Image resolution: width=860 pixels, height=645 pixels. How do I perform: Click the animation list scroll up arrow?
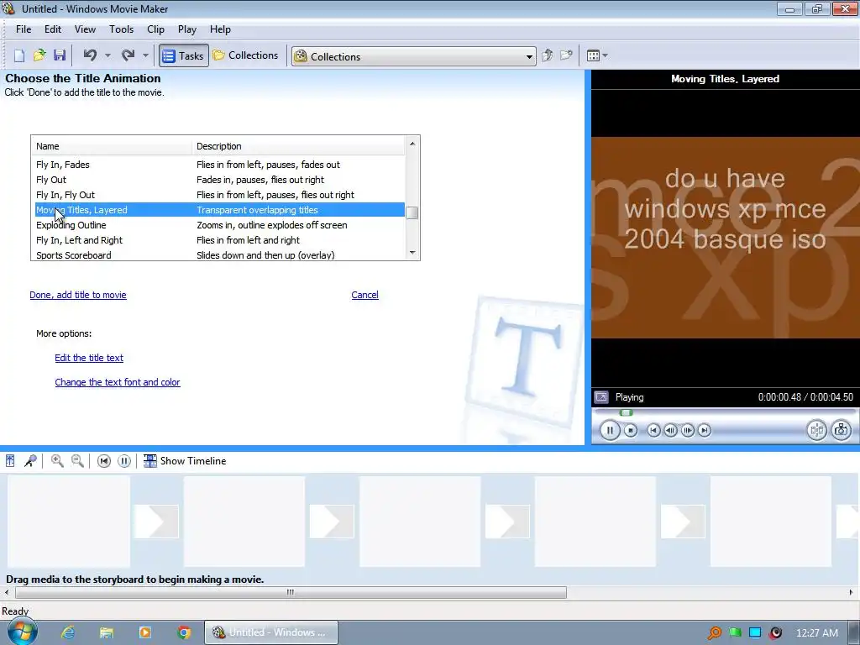tap(412, 144)
